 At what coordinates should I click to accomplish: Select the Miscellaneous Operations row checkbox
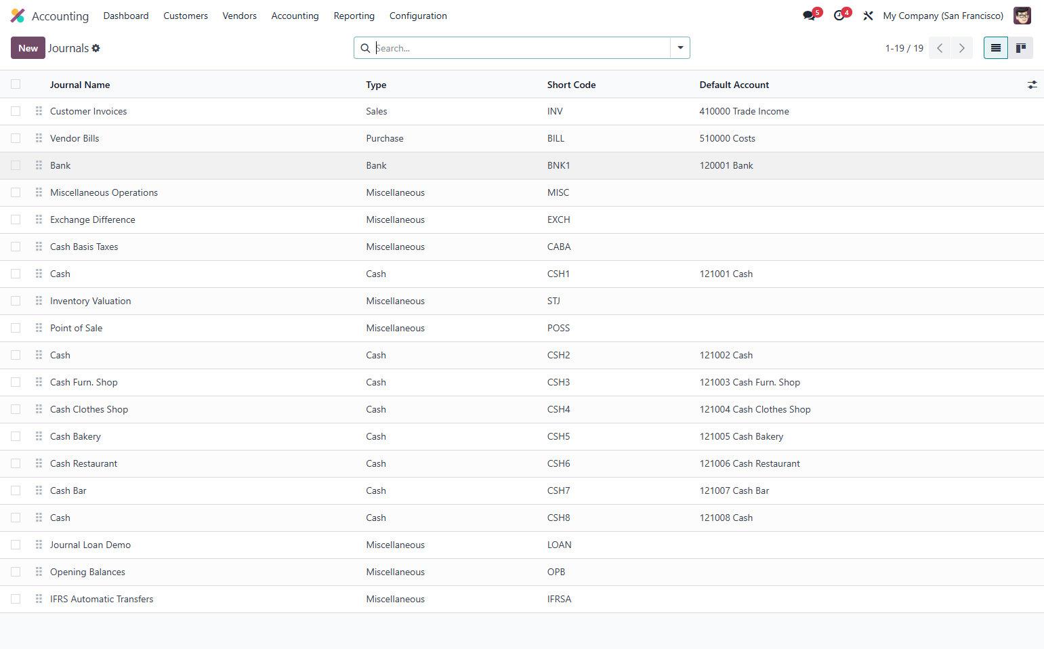(x=16, y=192)
